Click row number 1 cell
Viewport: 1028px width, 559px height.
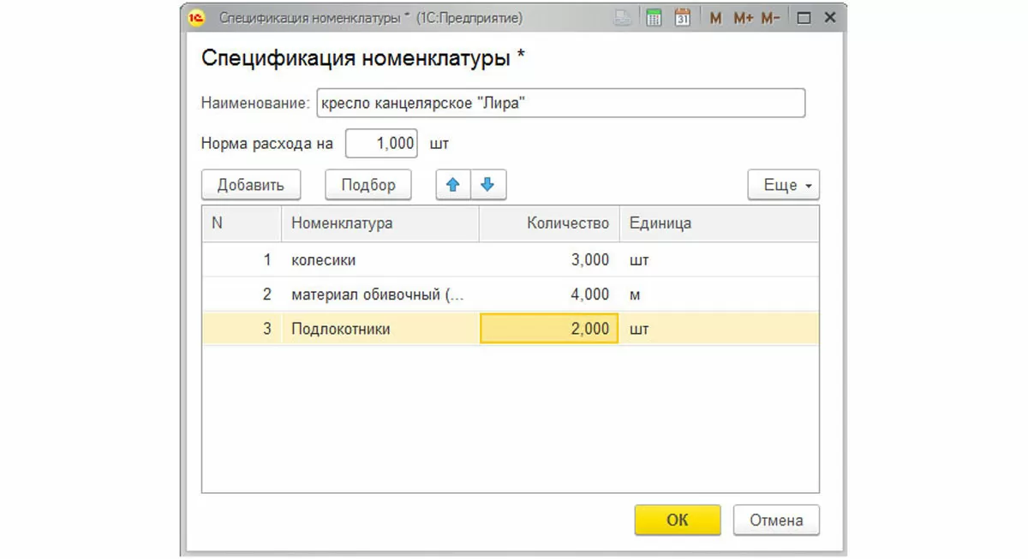click(242, 260)
